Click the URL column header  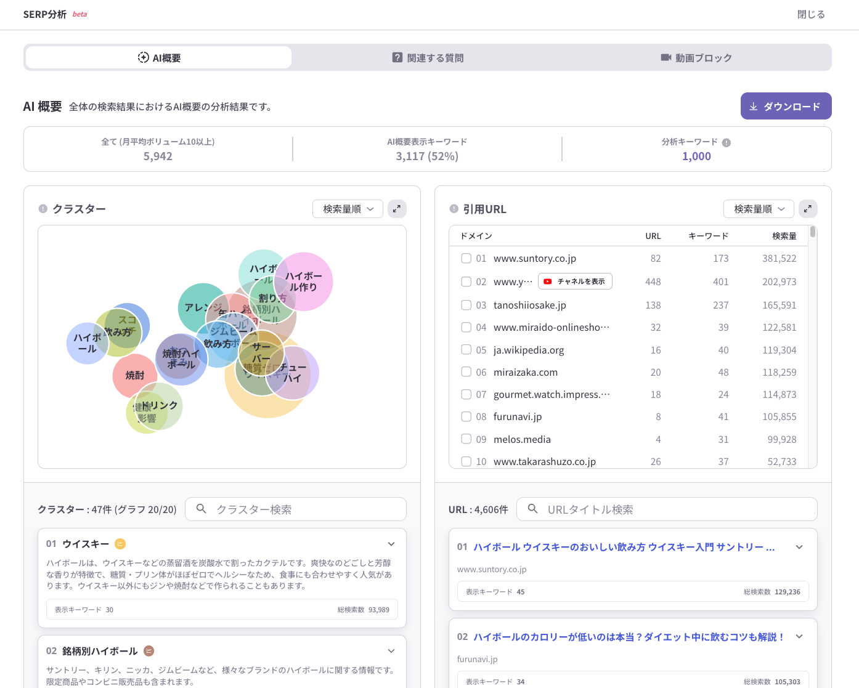(653, 236)
